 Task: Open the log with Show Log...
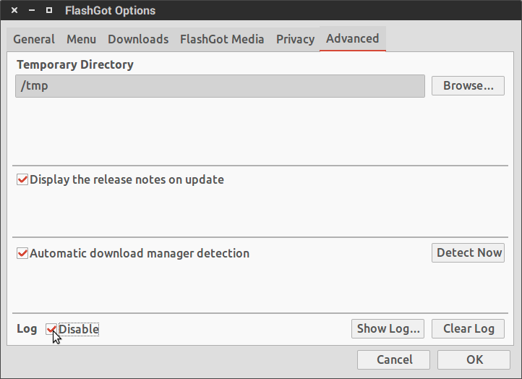click(388, 328)
